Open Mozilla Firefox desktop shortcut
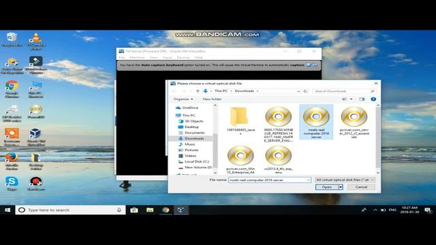The image size is (436, 245). pyautogui.click(x=12, y=161)
